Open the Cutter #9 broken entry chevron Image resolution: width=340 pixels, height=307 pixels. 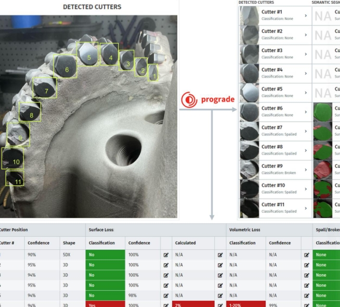click(x=306, y=169)
